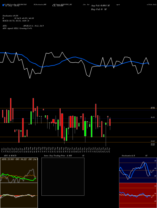The height and width of the screenshot is (208, 157).
Task: Click the 'ADX signal: SELL Growing @ 4%' text
Action: 17,28
